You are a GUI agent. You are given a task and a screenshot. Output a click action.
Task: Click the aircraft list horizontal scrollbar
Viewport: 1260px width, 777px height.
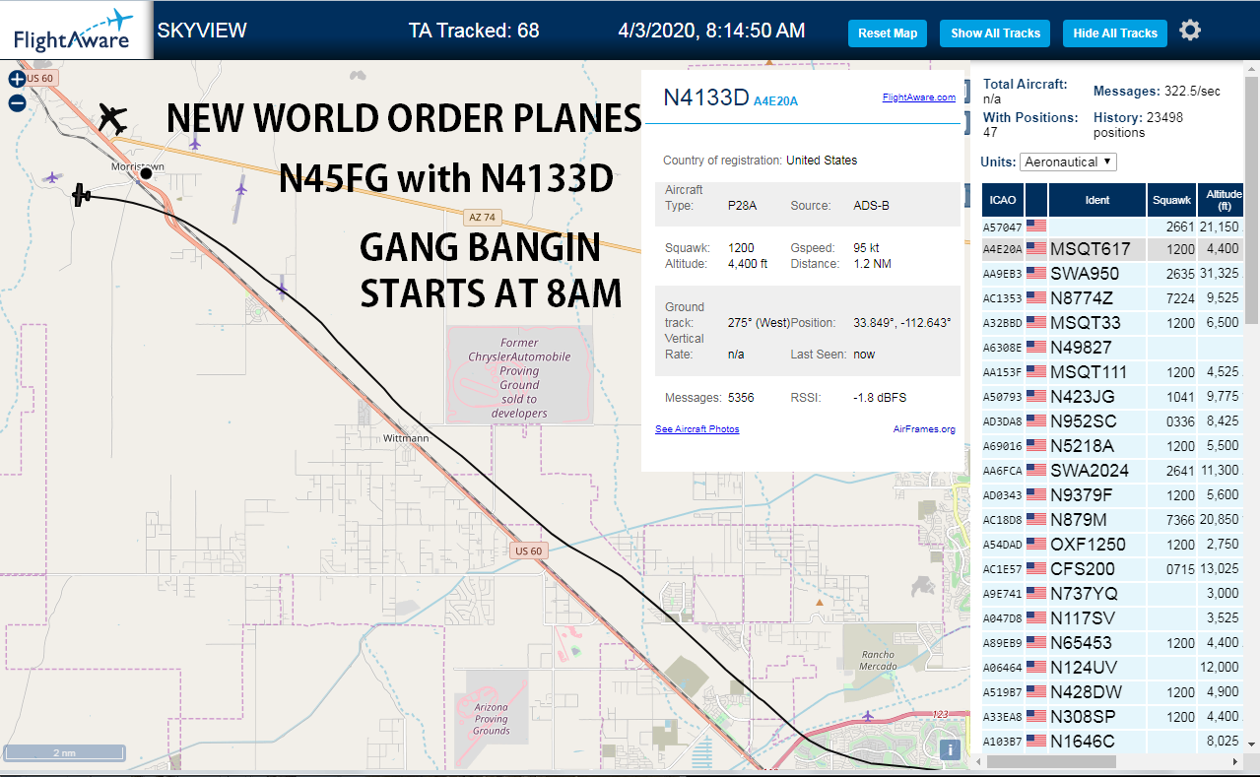coord(1050,762)
